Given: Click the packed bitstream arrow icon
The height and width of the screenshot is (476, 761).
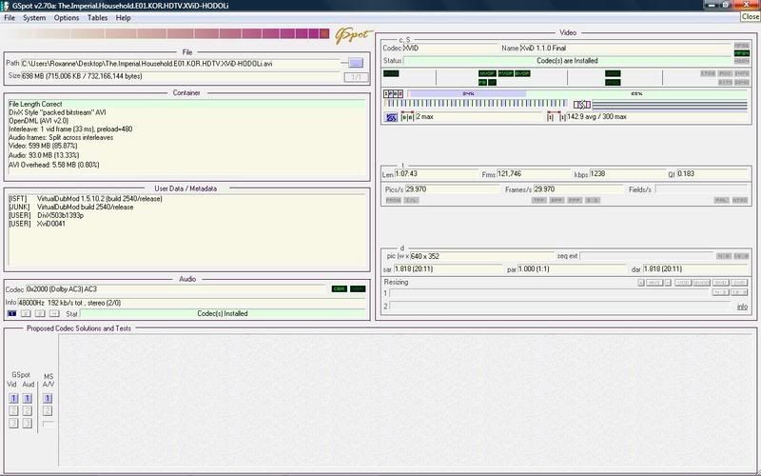Looking at the screenshot, I should click(x=582, y=105).
